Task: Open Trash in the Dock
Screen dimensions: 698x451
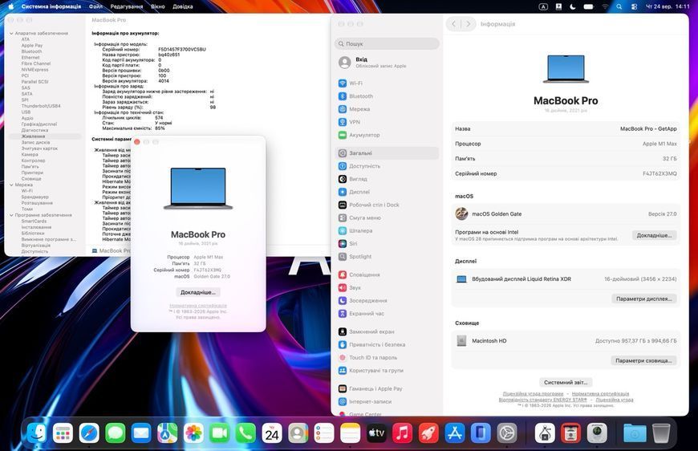Action: [x=661, y=433]
